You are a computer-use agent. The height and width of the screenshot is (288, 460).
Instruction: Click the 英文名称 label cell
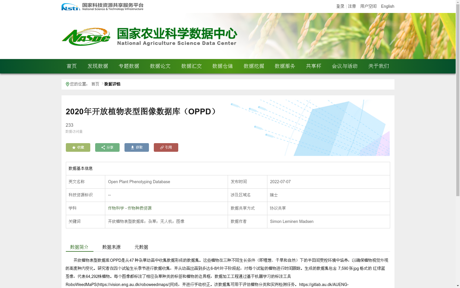pos(86,182)
